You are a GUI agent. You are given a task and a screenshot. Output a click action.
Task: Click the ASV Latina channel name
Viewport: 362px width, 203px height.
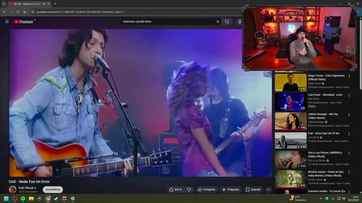tap(314, 99)
